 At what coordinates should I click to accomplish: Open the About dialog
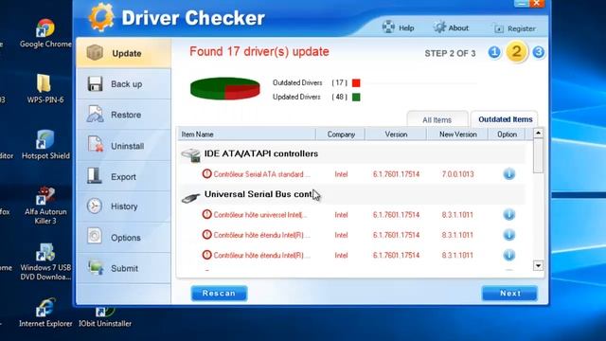point(451,27)
